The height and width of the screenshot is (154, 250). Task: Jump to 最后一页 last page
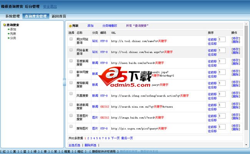point(127,138)
